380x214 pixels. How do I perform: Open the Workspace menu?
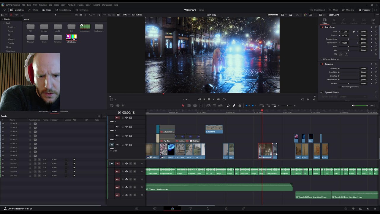107,5
